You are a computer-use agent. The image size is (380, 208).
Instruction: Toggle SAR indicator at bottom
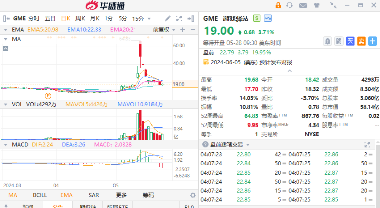tap(94, 195)
